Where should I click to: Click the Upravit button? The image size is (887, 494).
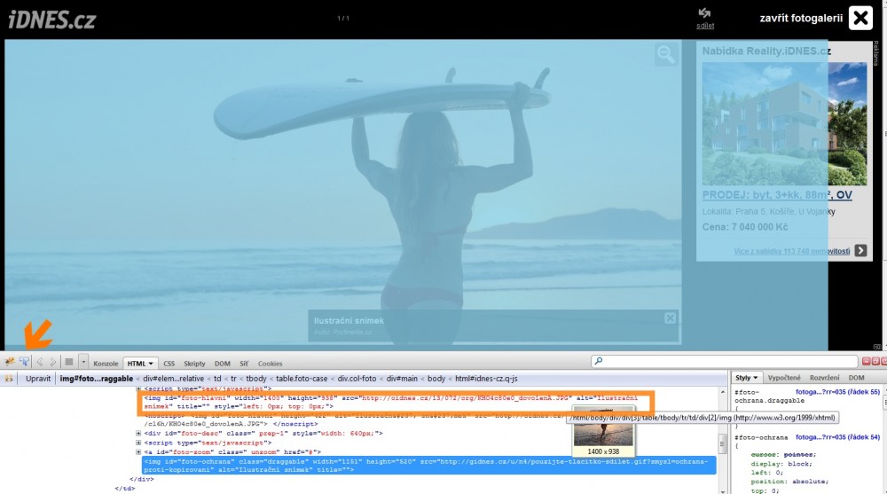coord(38,379)
